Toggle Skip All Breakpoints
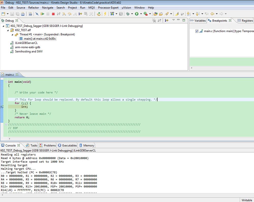 (37, 14)
